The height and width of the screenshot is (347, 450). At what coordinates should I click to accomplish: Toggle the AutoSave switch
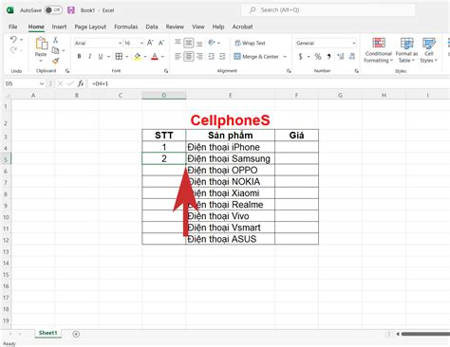[53, 10]
